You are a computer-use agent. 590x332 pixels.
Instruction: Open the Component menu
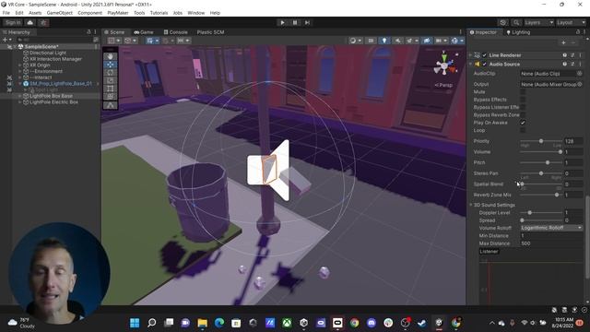[89, 13]
